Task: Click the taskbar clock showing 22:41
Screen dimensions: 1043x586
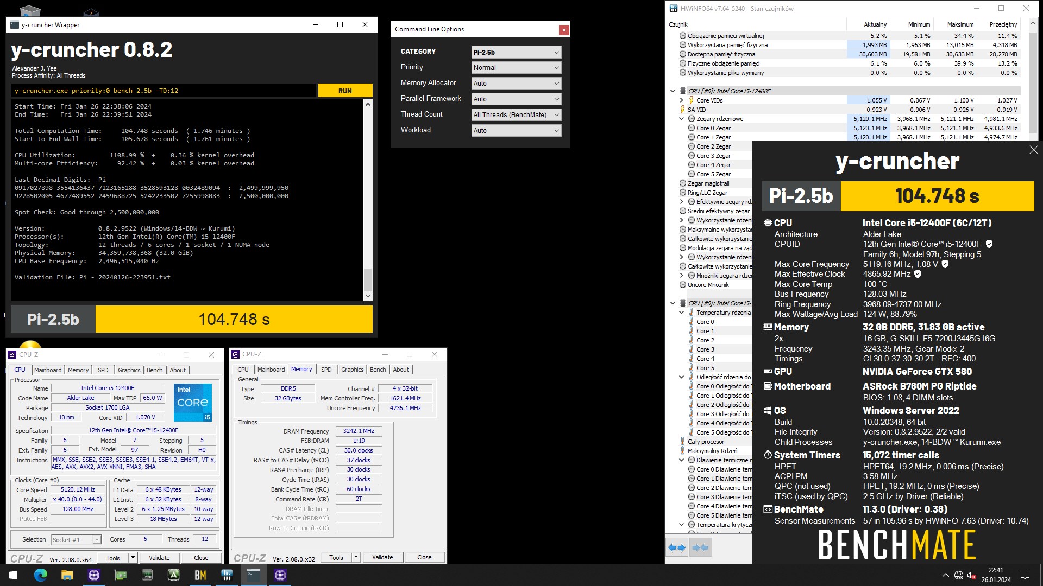Action: tap(996, 575)
